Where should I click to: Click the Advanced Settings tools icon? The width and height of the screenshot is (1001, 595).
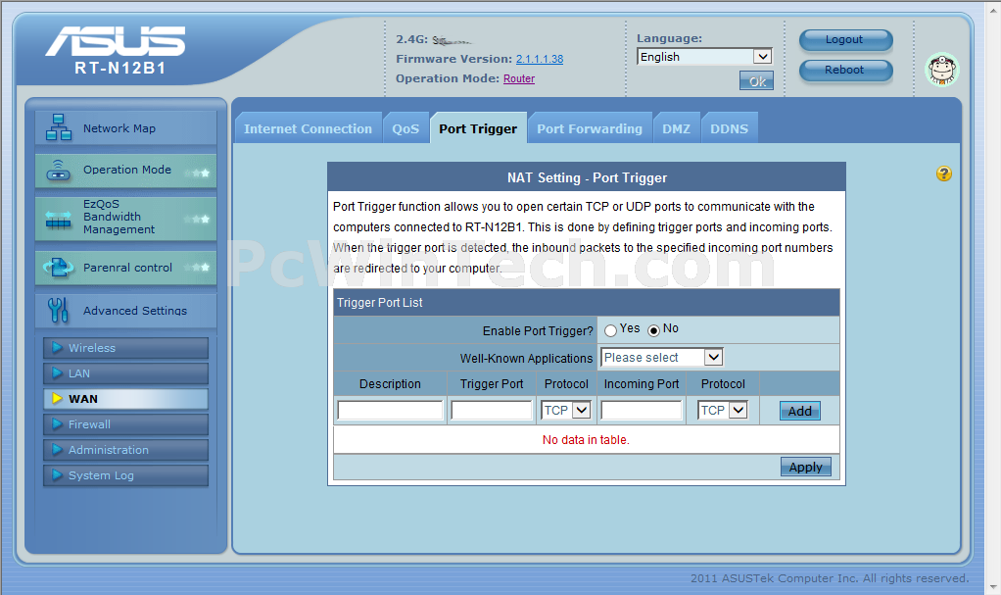pos(58,310)
